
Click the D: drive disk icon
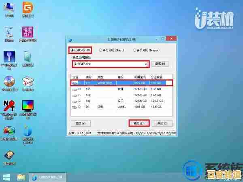coord(75,107)
